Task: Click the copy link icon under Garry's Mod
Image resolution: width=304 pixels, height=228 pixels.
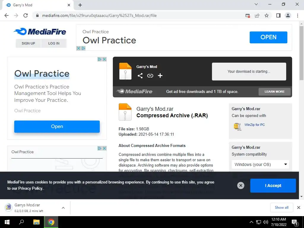Action: (x=150, y=76)
